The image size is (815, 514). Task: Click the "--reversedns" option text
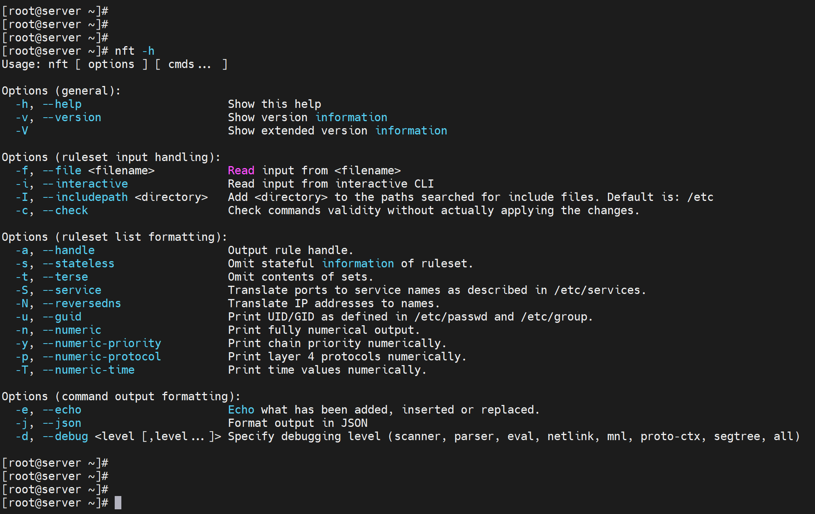82,303
